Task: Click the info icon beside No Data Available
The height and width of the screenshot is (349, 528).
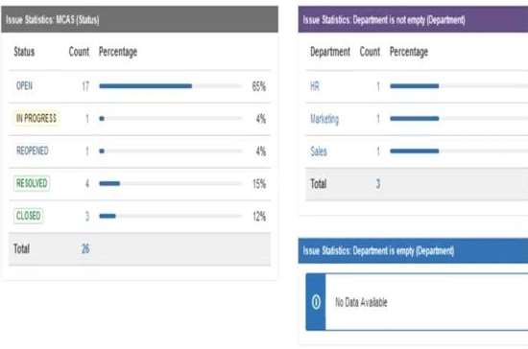Action: pyautogui.click(x=316, y=302)
